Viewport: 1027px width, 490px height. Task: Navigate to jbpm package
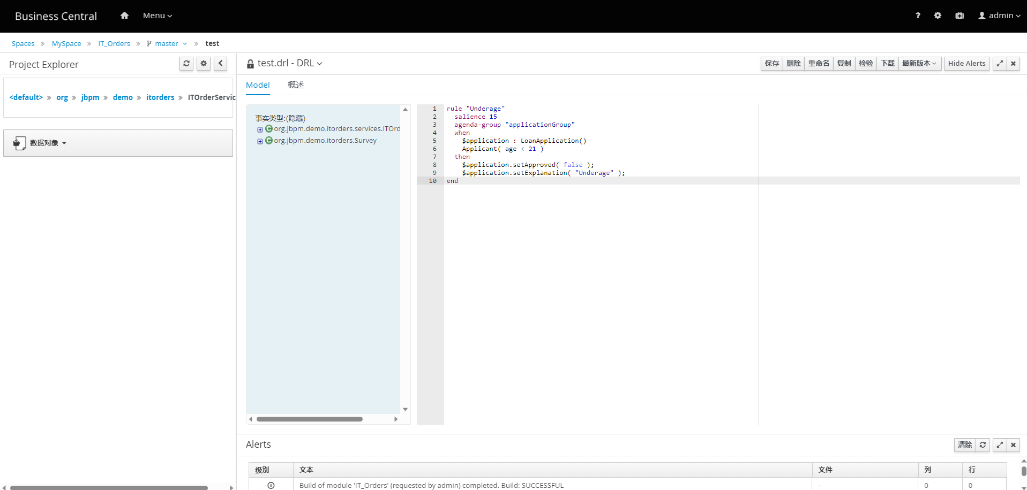[x=90, y=97]
